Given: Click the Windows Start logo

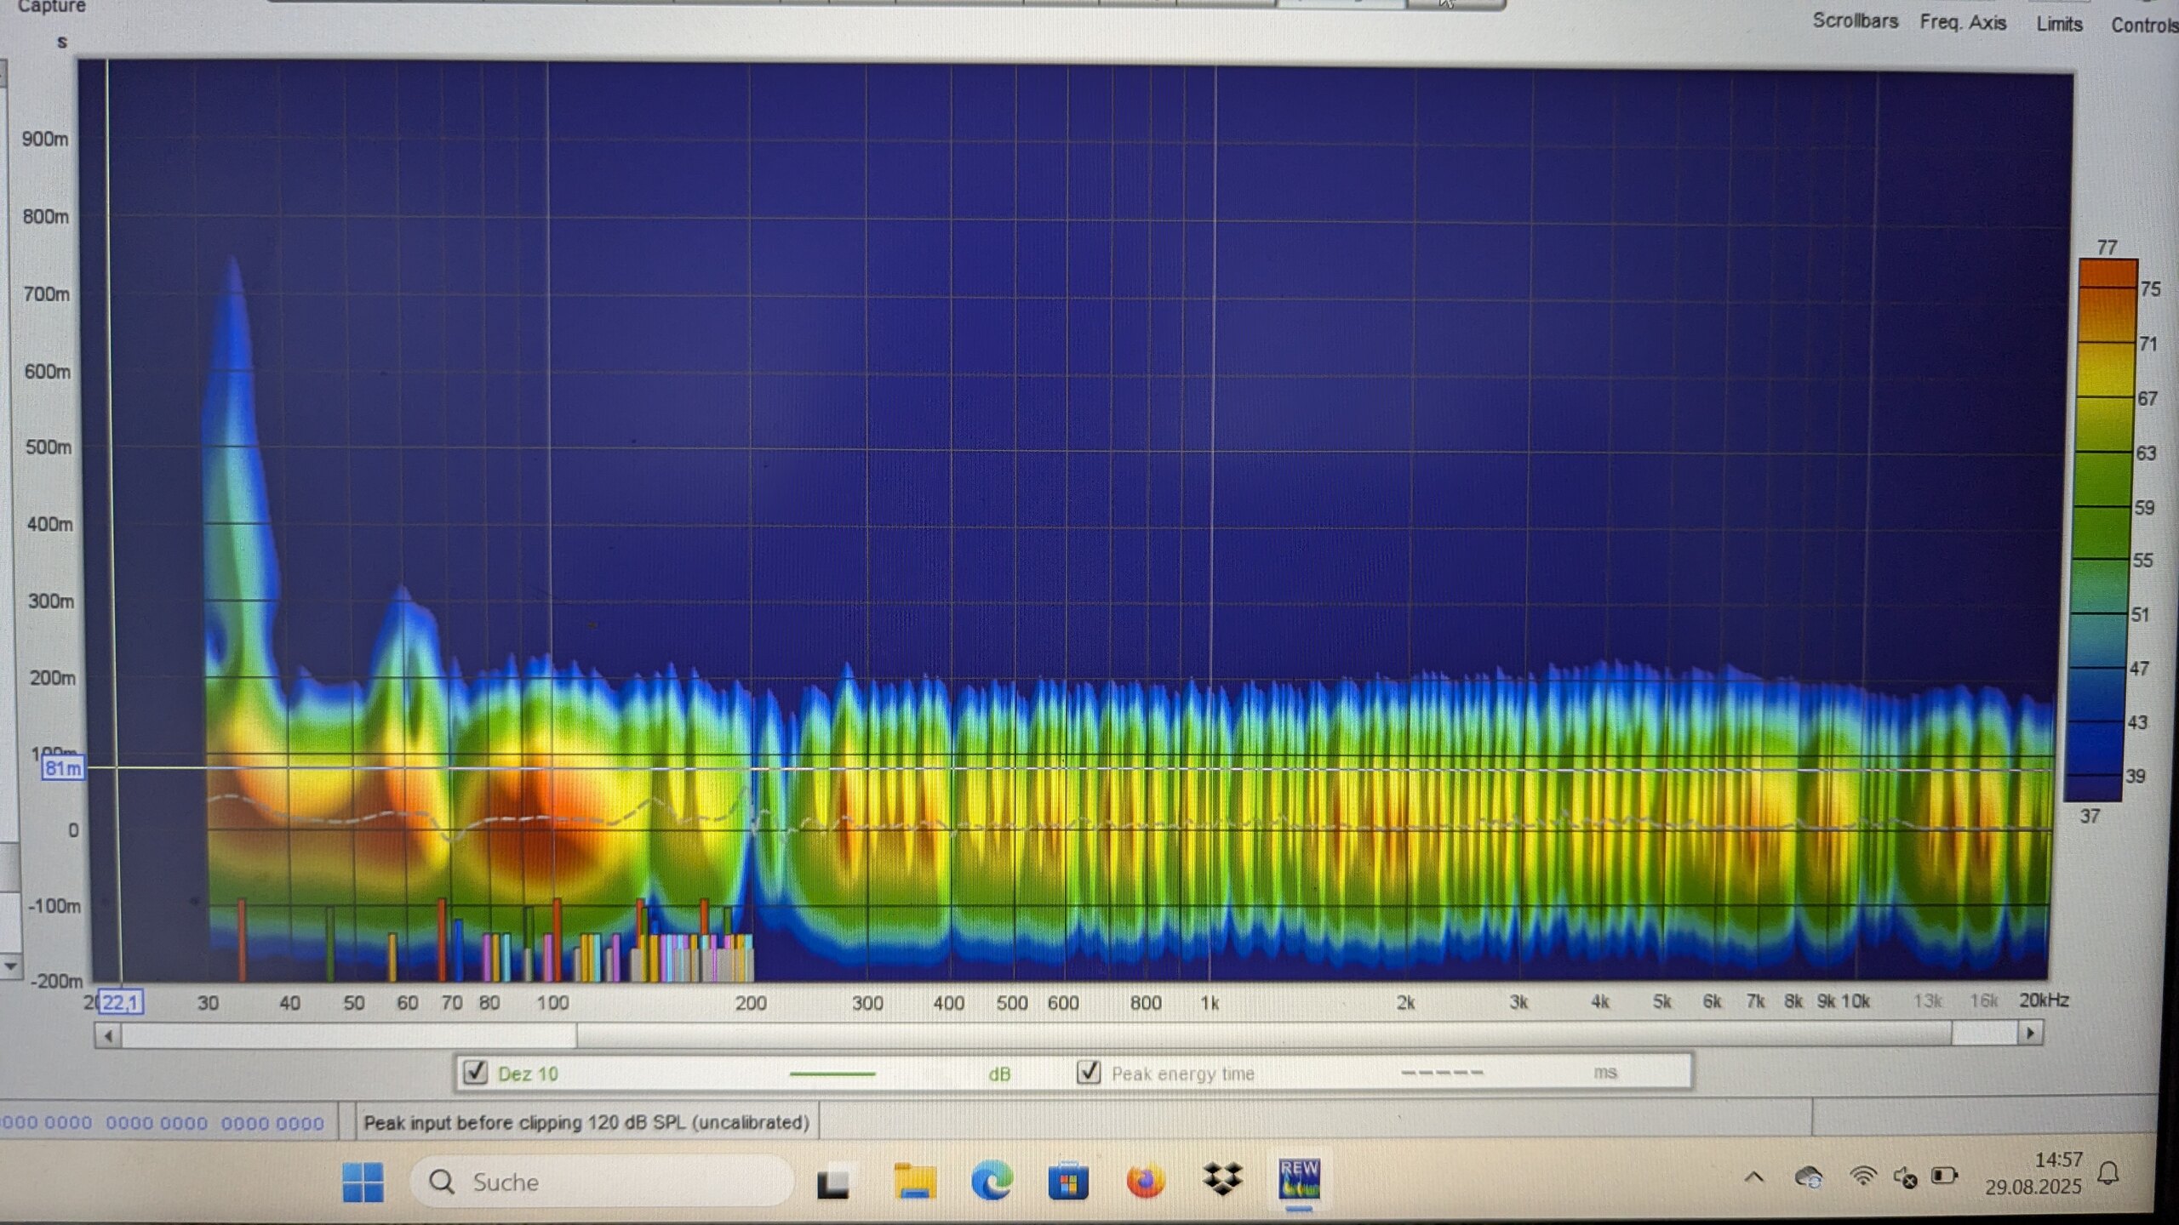Looking at the screenshot, I should click(363, 1182).
